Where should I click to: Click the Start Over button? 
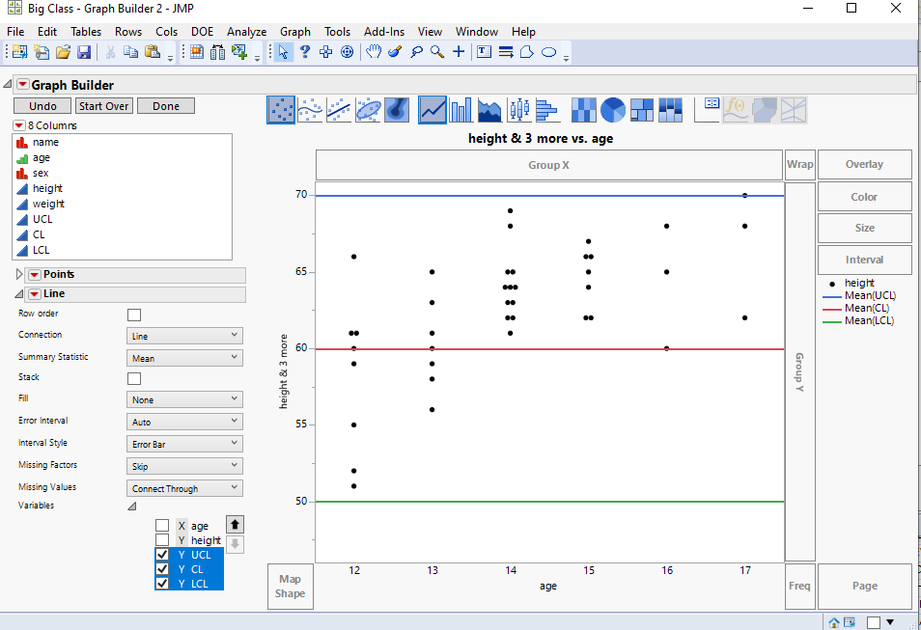click(x=104, y=106)
